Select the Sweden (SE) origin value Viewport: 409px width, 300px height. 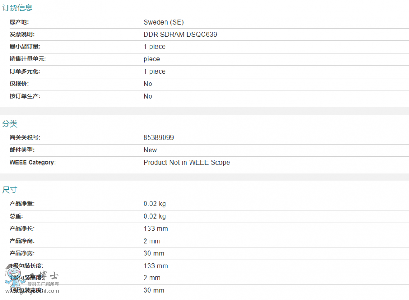click(x=164, y=22)
